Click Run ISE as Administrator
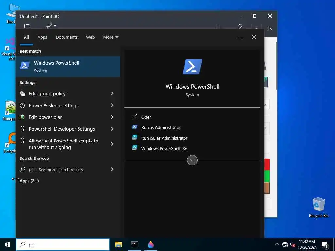 (164, 138)
